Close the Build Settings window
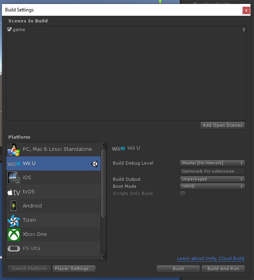This screenshot has height=280, width=254. (246, 10)
